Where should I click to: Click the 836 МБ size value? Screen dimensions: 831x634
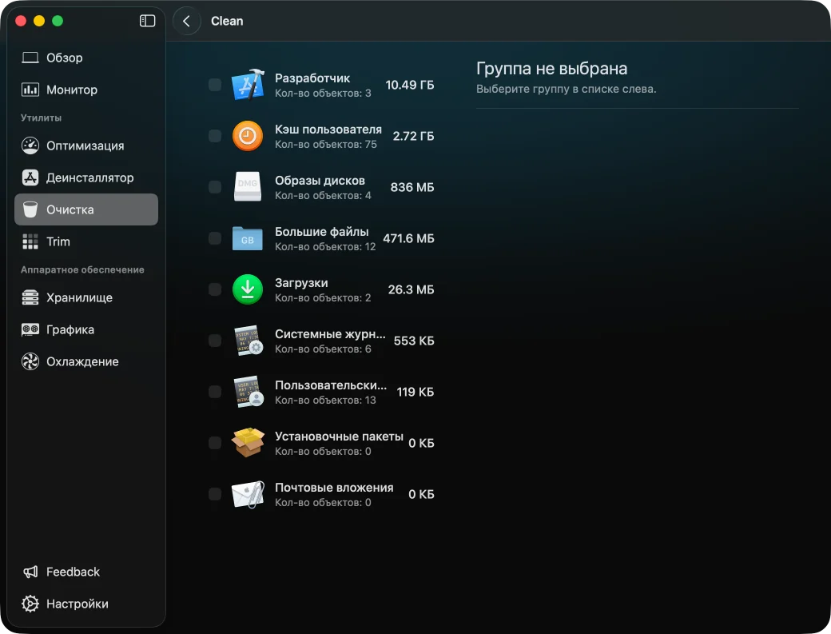(412, 187)
